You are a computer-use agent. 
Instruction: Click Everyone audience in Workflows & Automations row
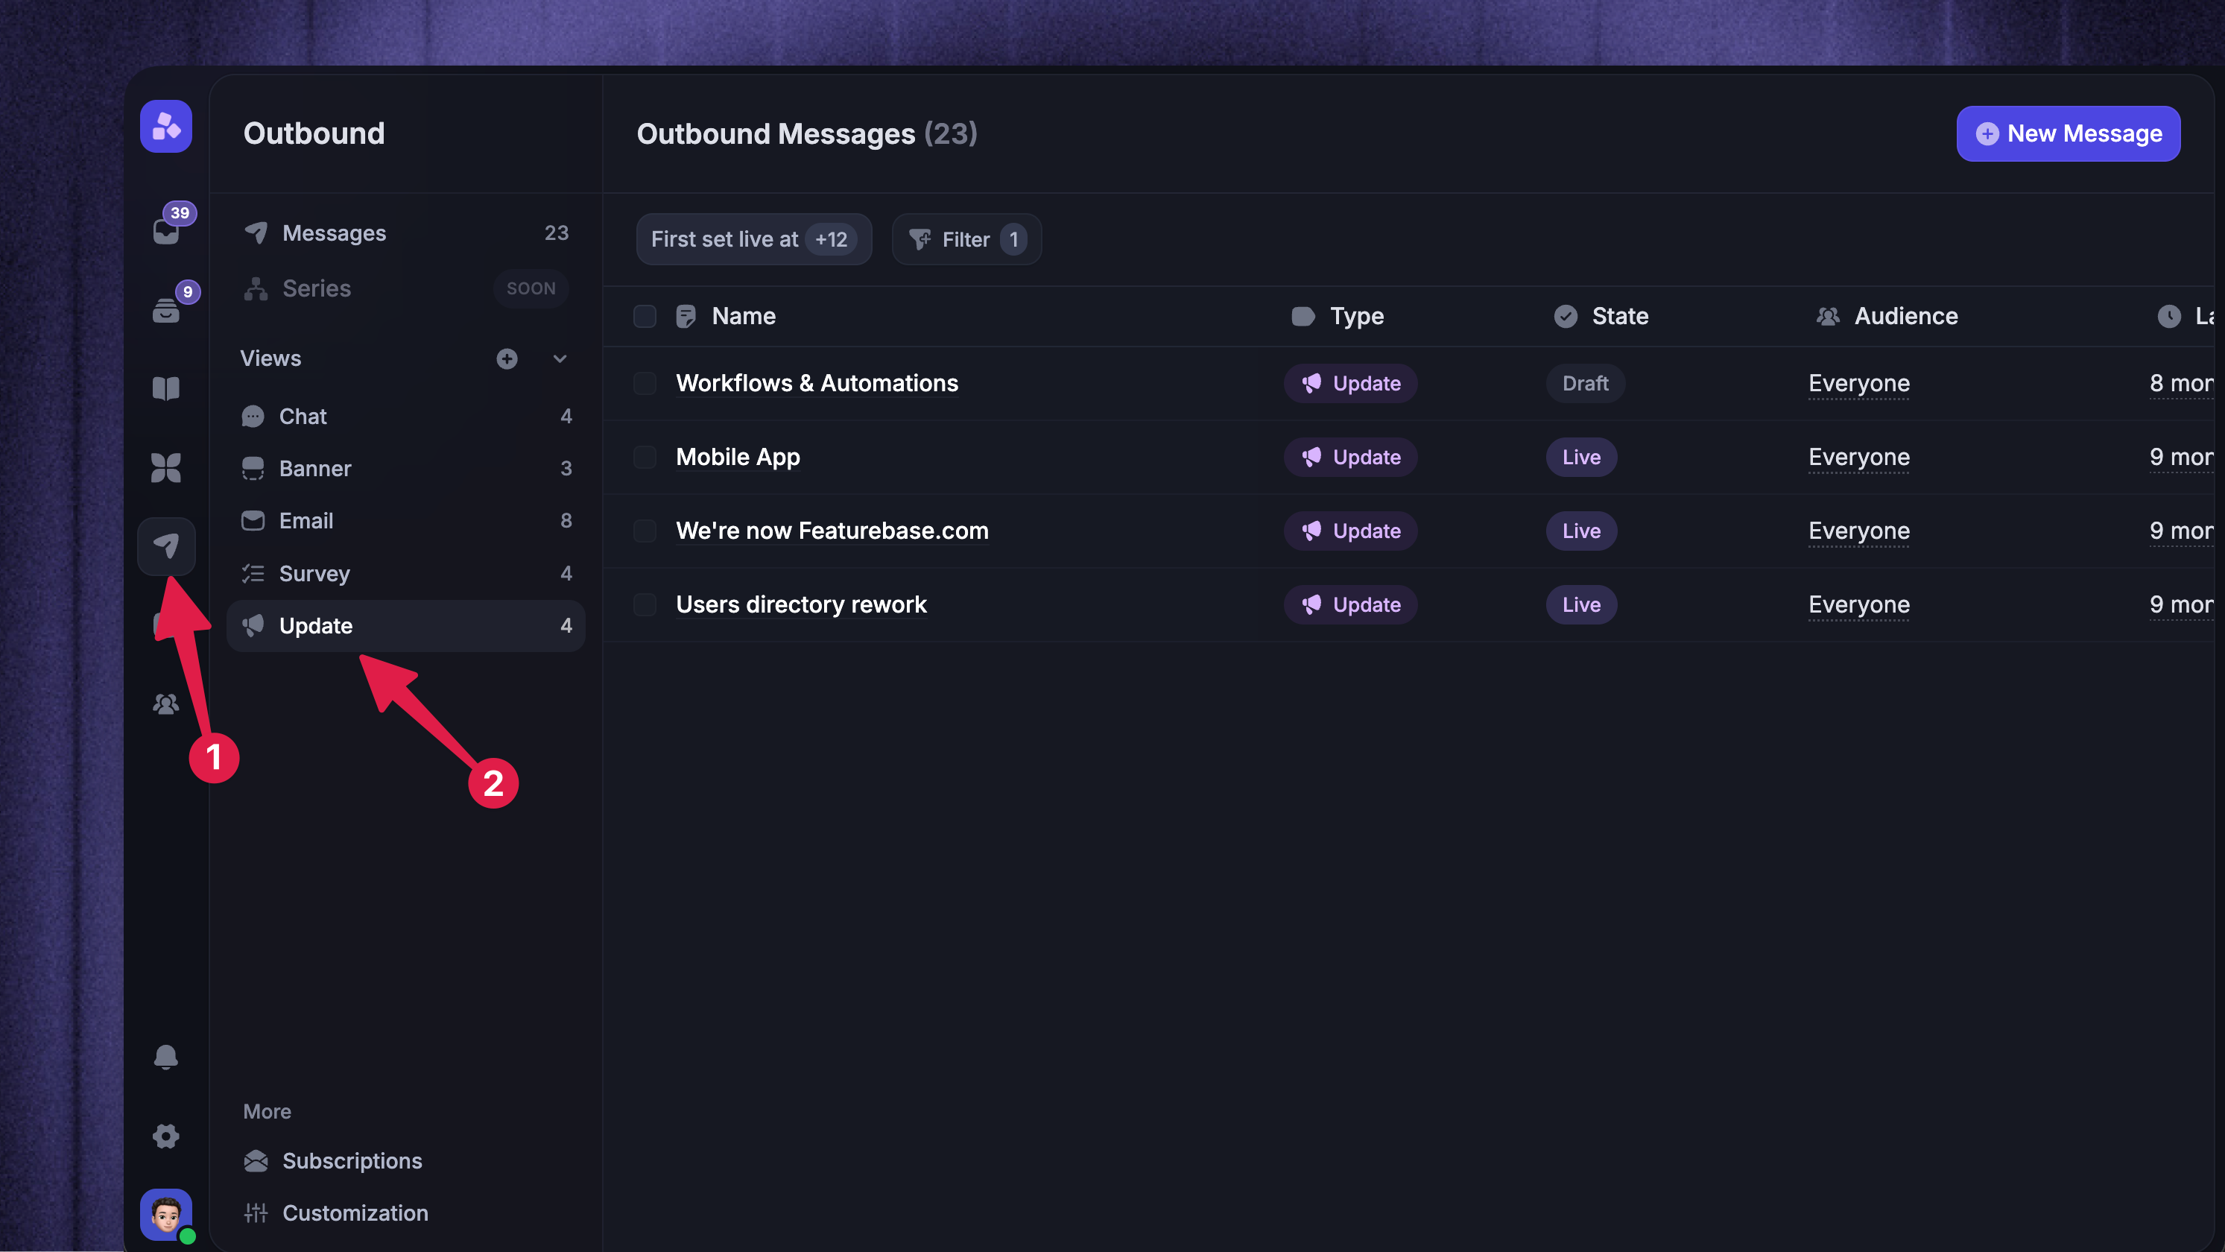1859,384
